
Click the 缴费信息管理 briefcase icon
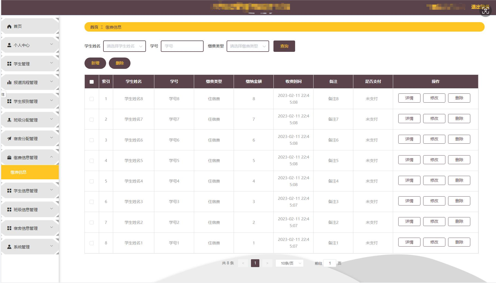click(x=9, y=157)
